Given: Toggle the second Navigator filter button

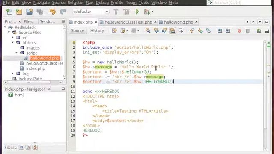Looking at the screenshot, I should coord(28,147).
